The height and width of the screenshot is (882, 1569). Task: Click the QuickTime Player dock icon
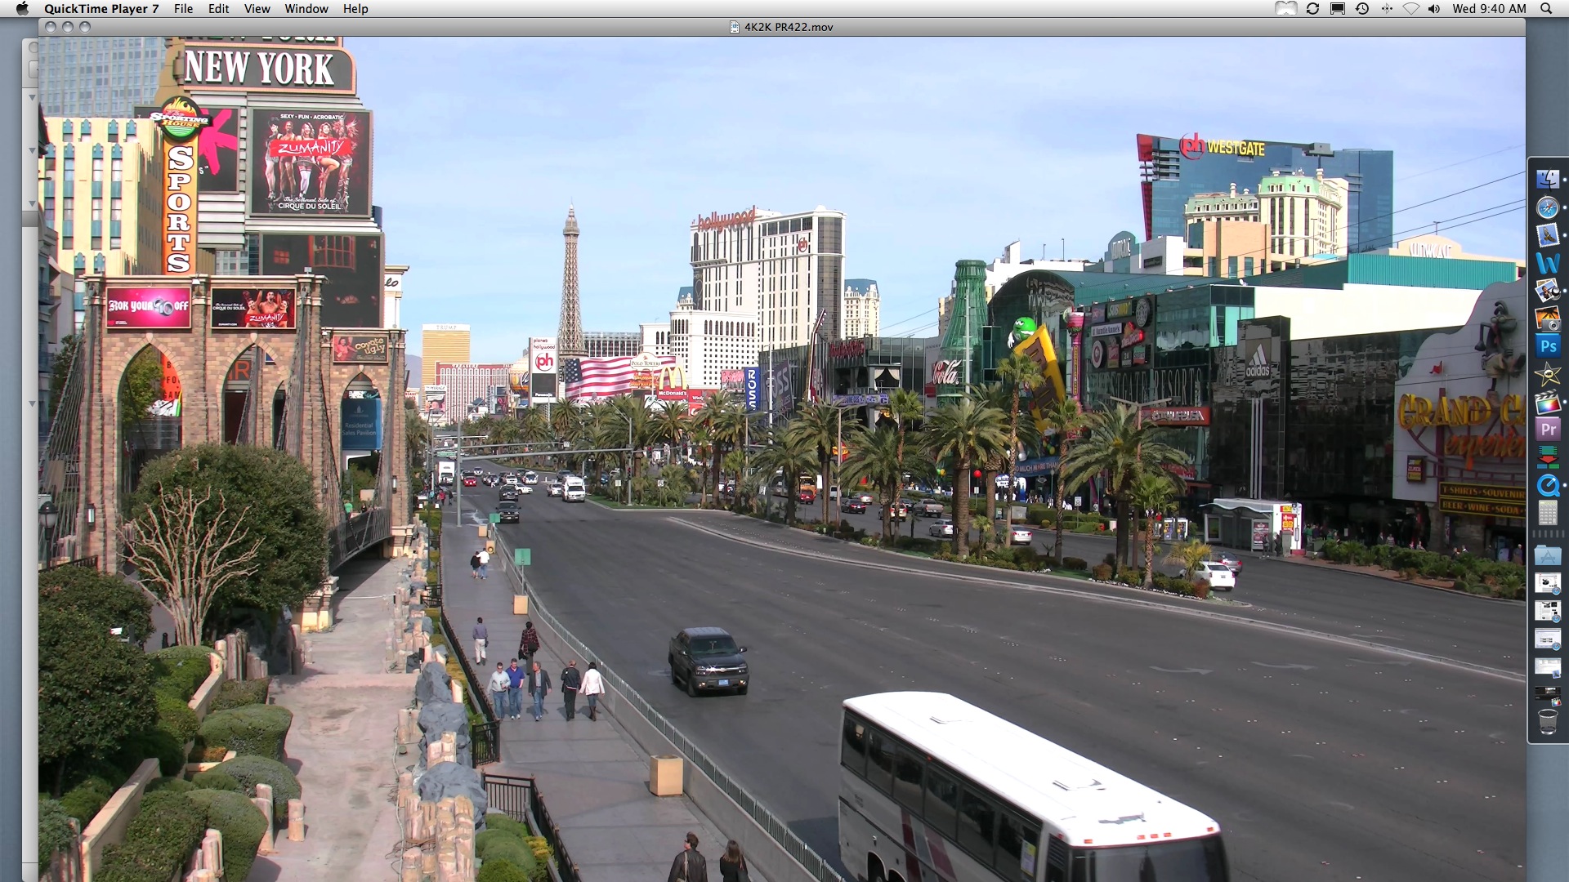pyautogui.click(x=1547, y=486)
